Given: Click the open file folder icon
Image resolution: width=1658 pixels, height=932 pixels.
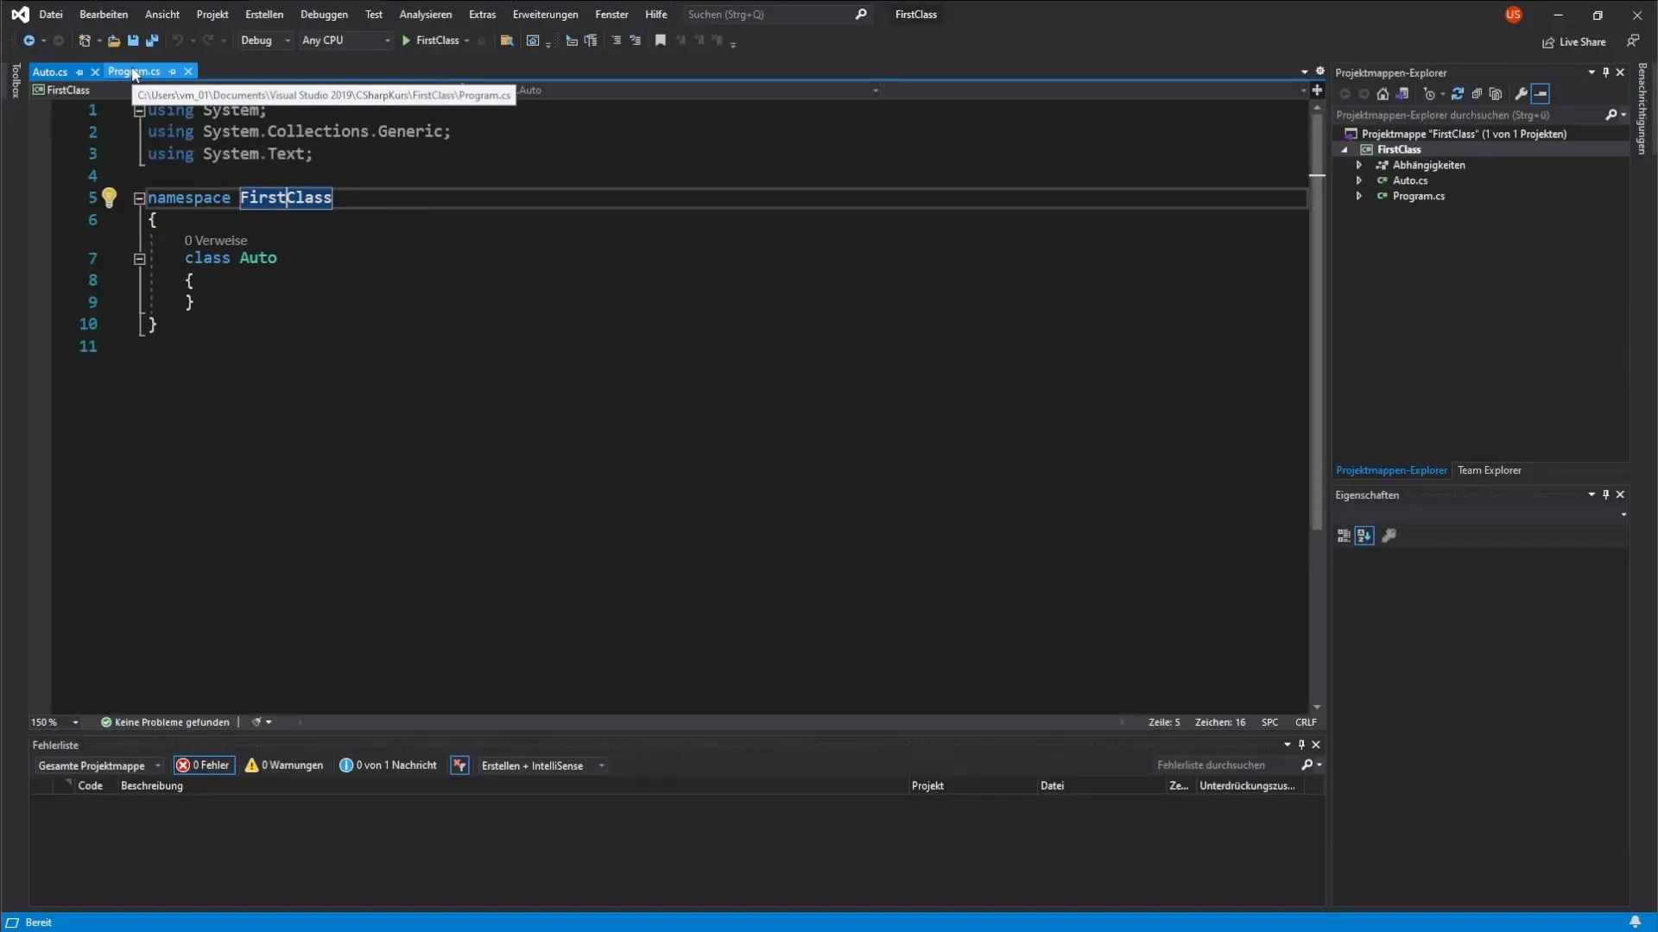Looking at the screenshot, I should [x=113, y=41].
